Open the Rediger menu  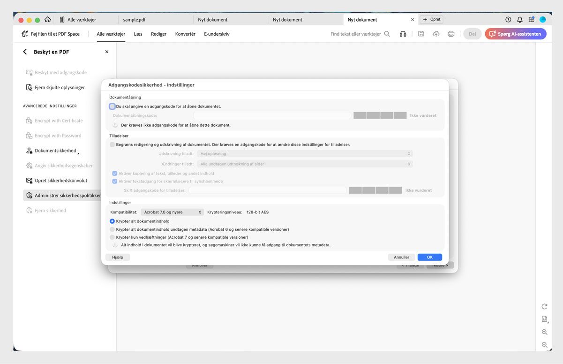pos(159,34)
